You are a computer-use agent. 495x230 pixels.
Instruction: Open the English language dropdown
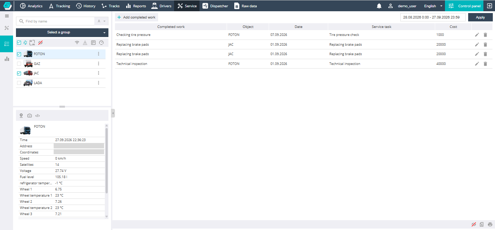433,6
